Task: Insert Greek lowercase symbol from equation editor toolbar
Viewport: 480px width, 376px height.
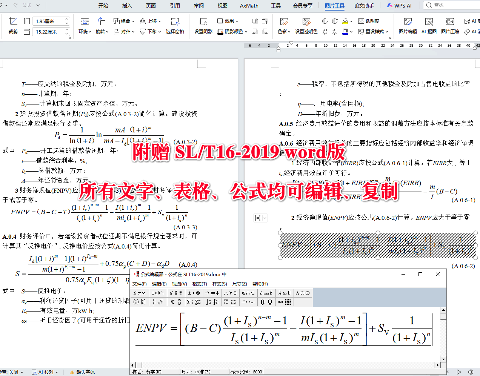Action: pyautogui.click(x=285, y=293)
